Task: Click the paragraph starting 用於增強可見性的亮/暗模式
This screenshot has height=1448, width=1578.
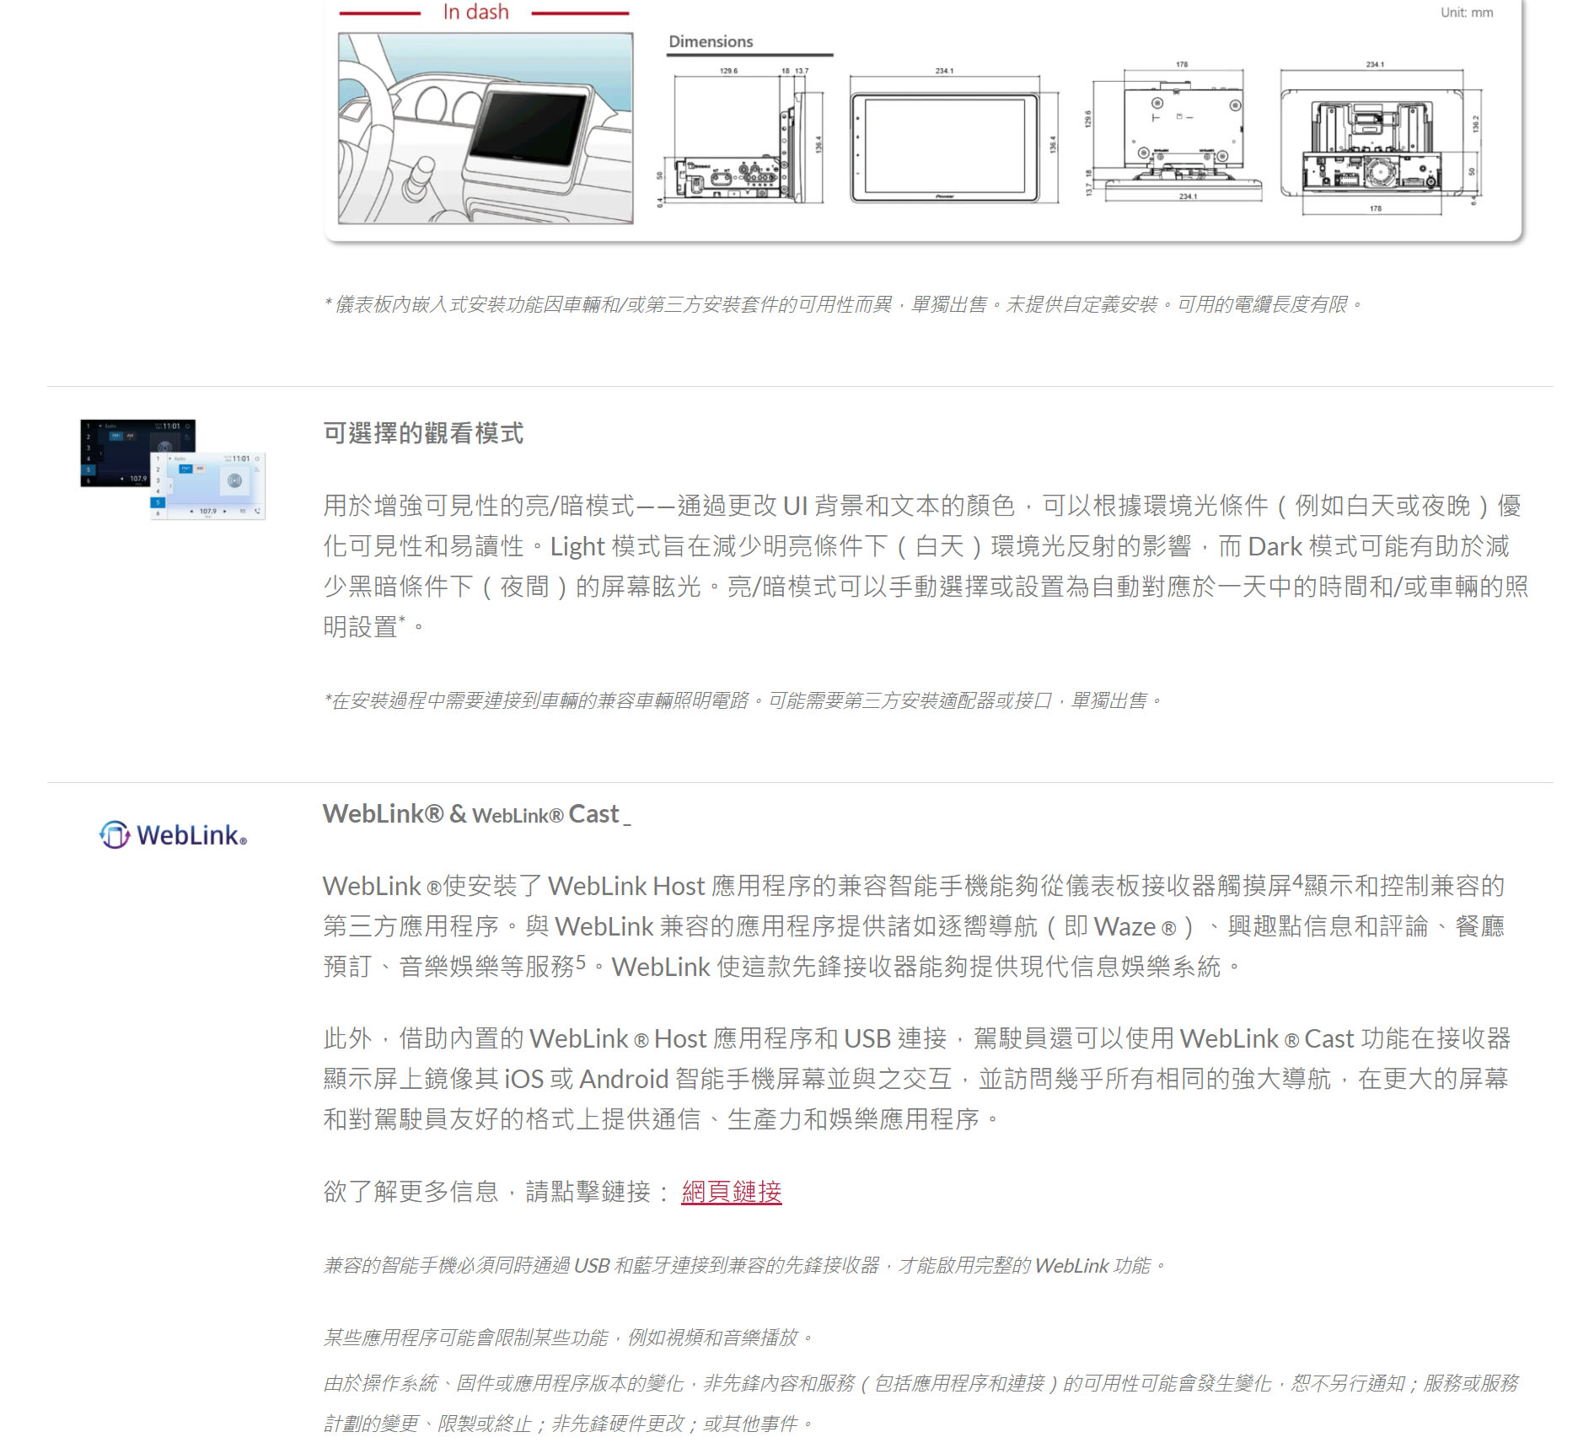Action: click(x=926, y=566)
